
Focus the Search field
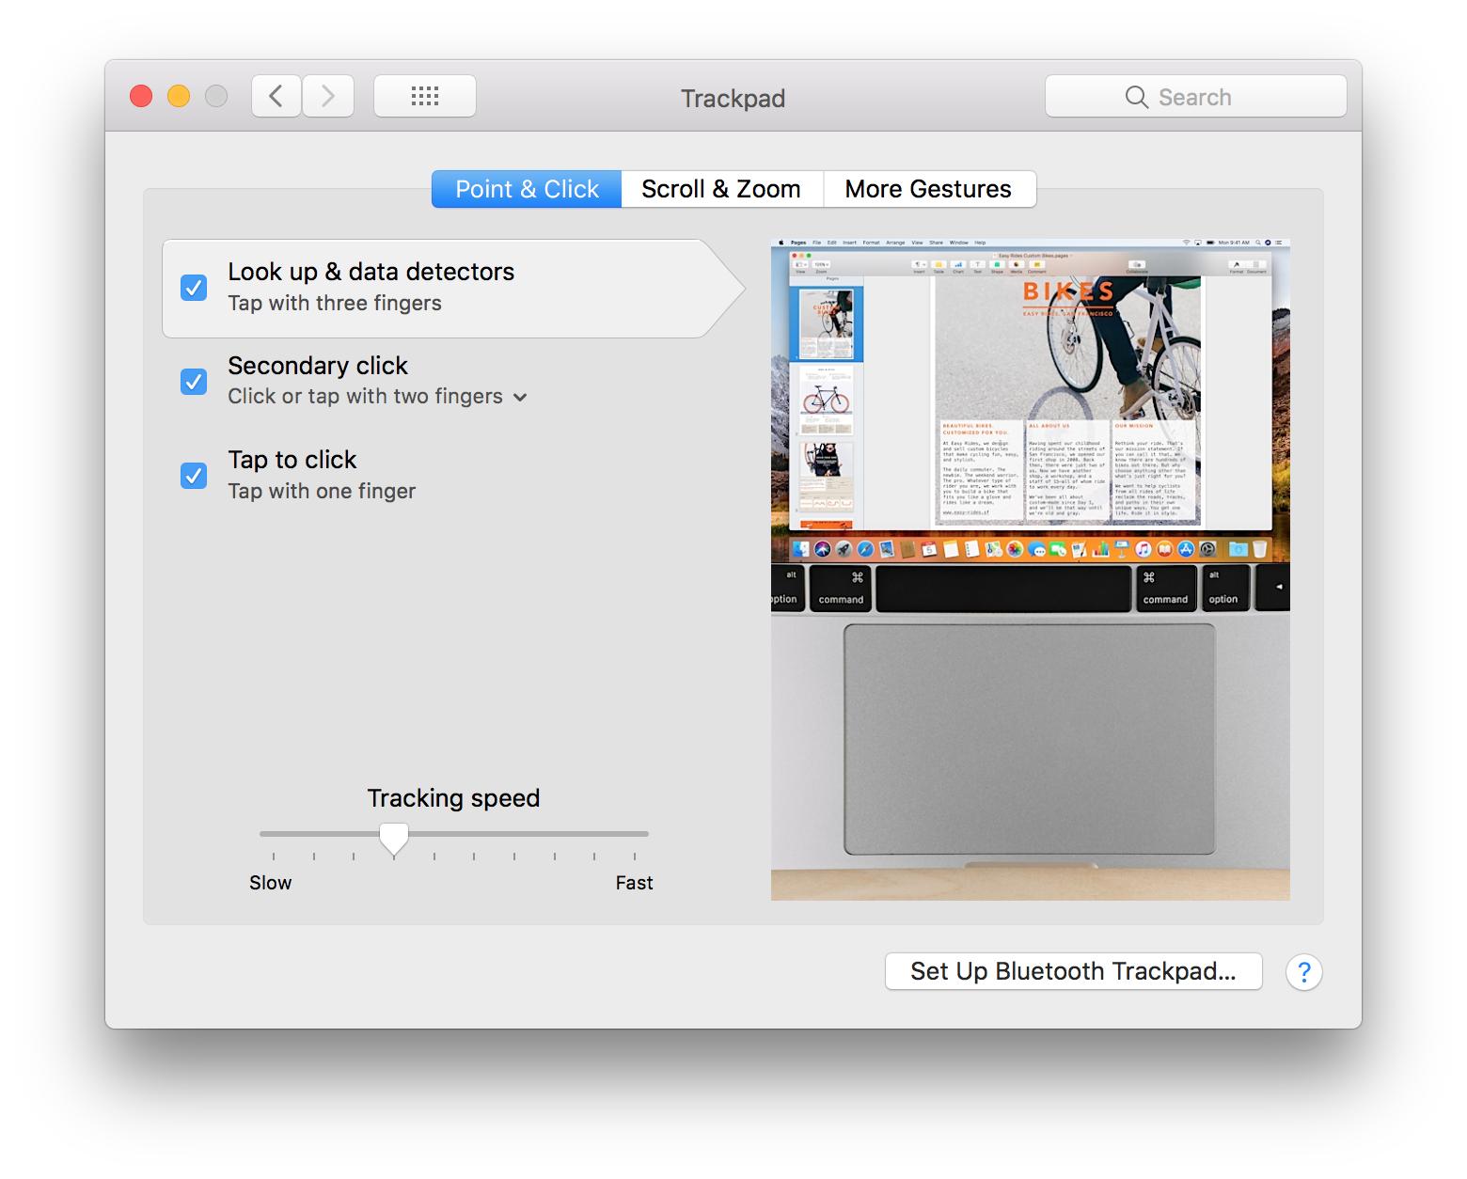coord(1195,96)
